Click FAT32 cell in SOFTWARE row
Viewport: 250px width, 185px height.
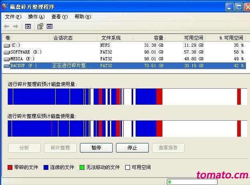click(106, 52)
